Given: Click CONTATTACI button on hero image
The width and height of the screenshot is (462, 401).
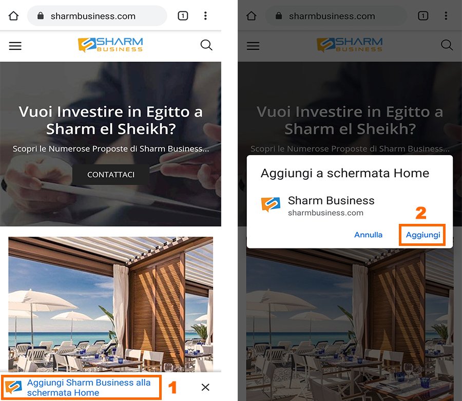Looking at the screenshot, I should pos(111,175).
